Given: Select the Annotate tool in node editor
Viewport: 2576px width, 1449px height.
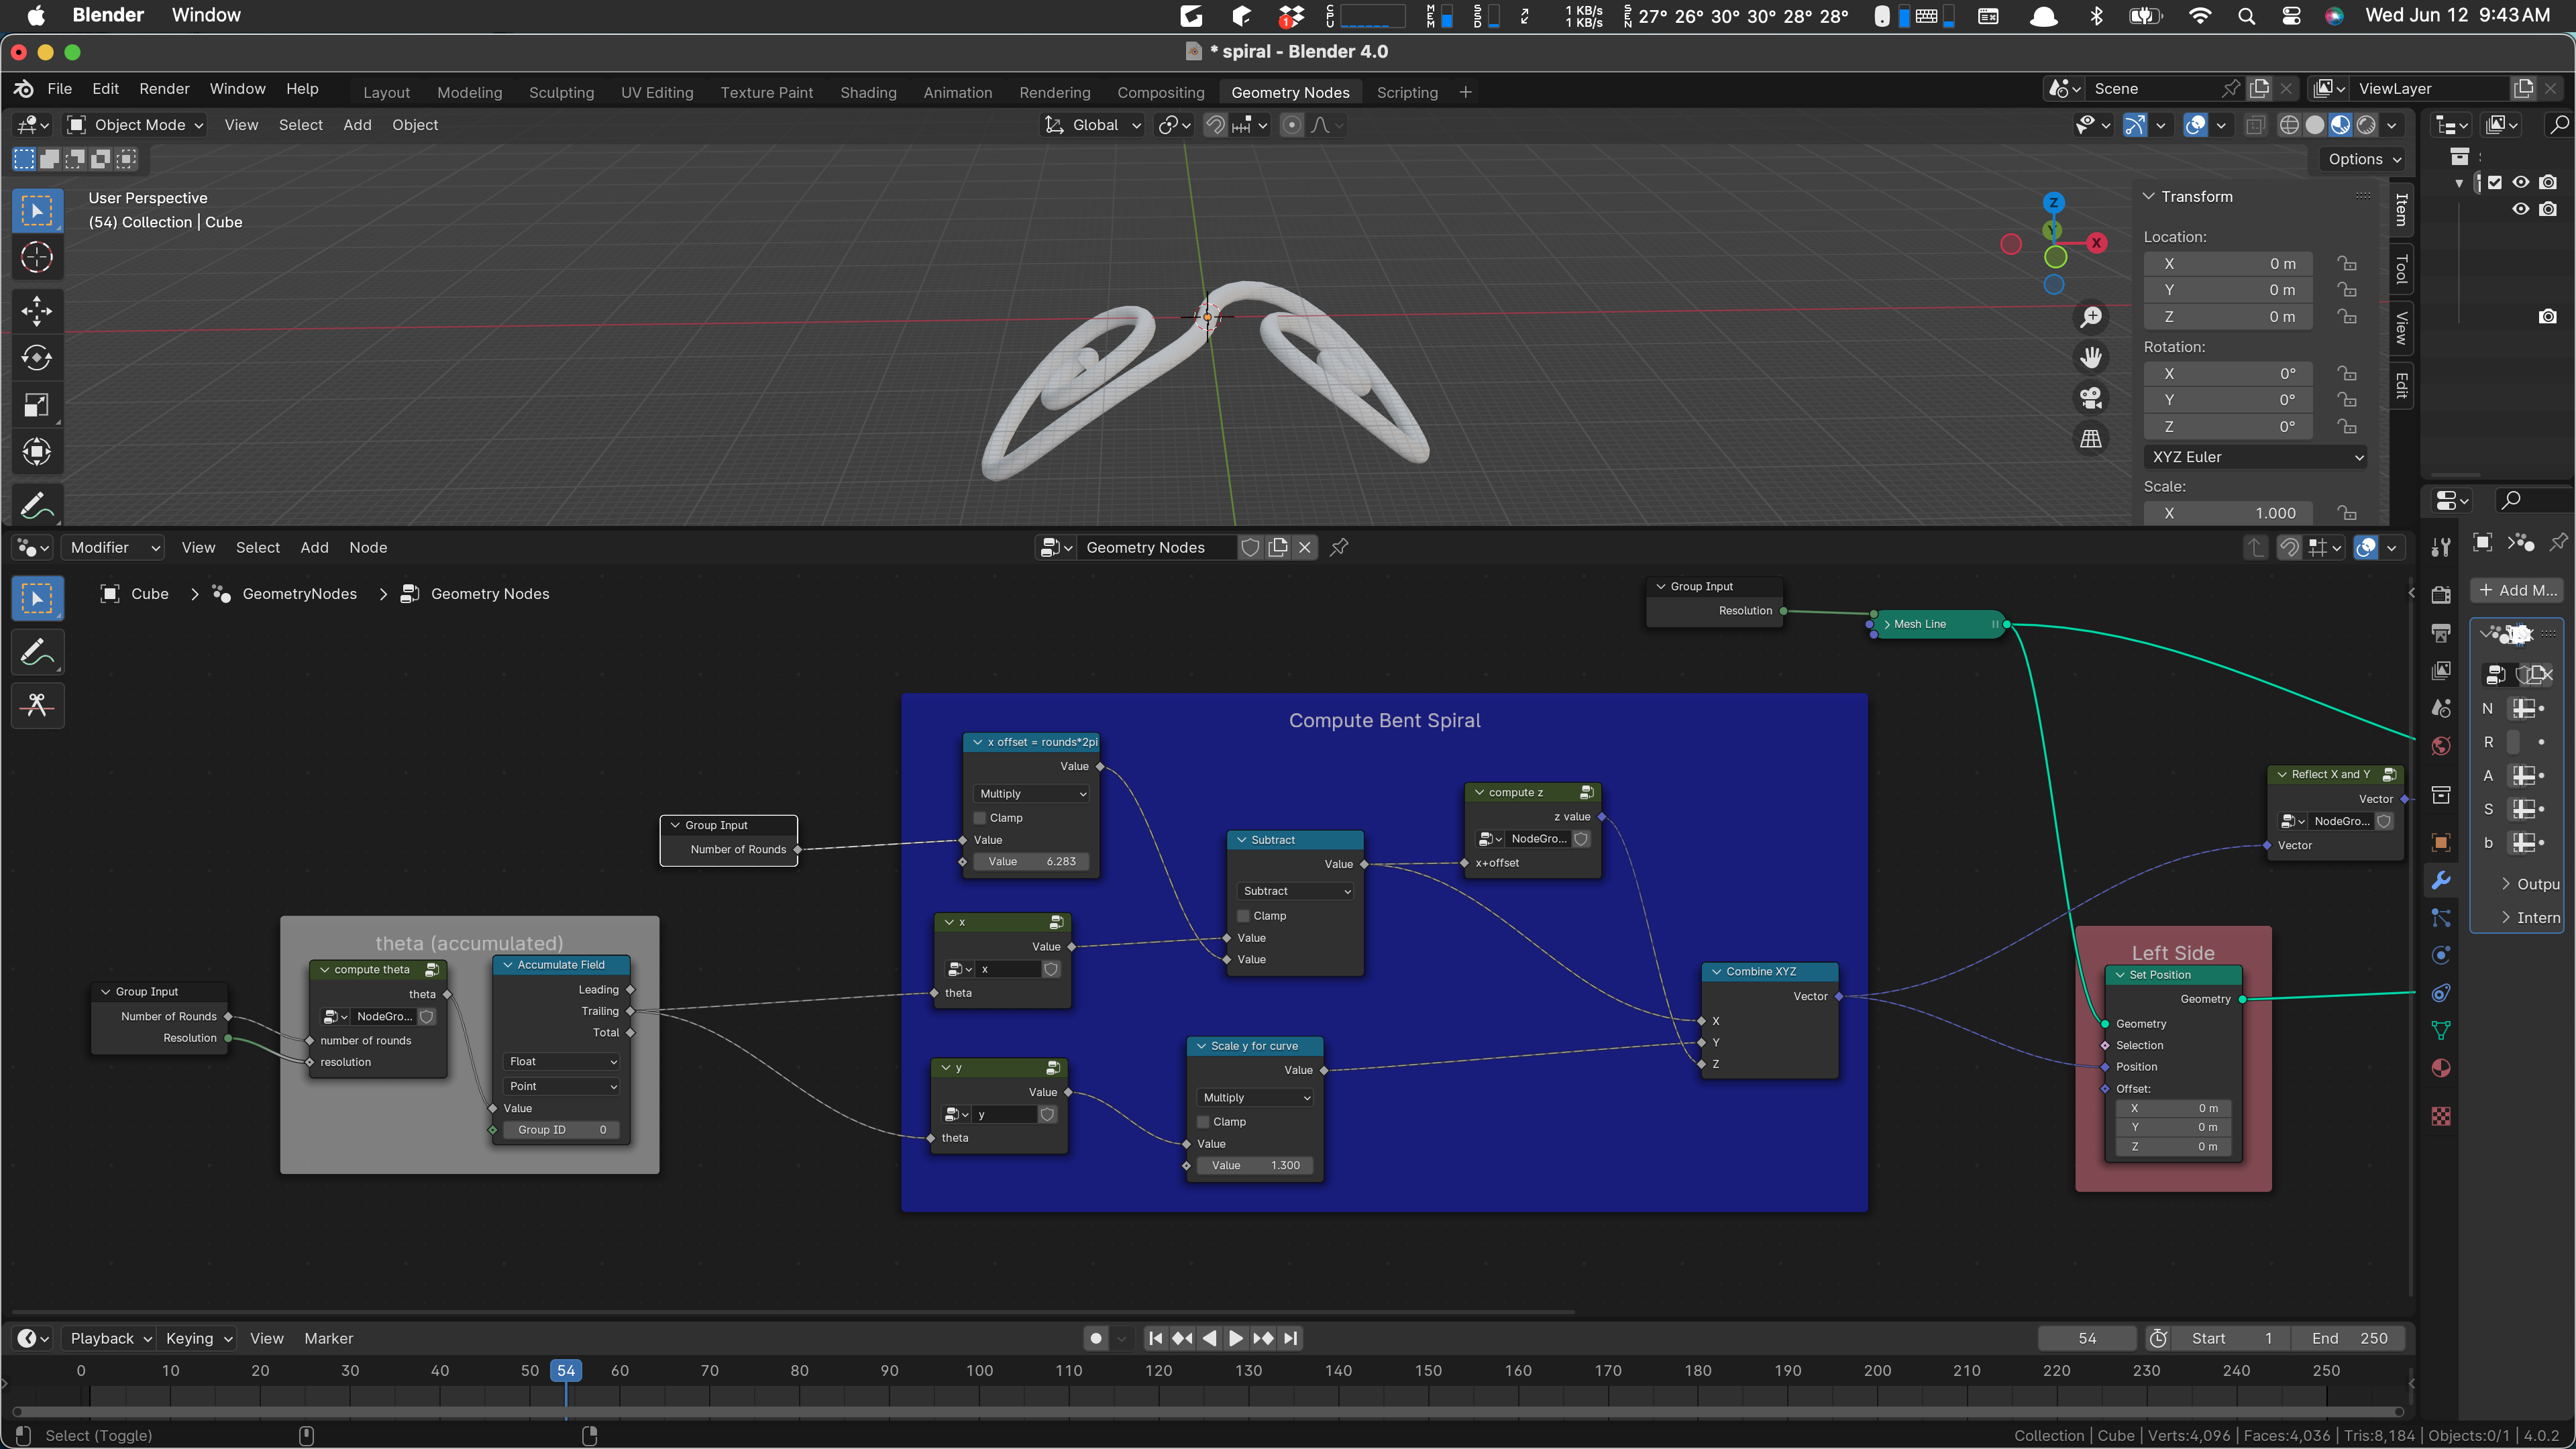Looking at the screenshot, I should (37, 652).
